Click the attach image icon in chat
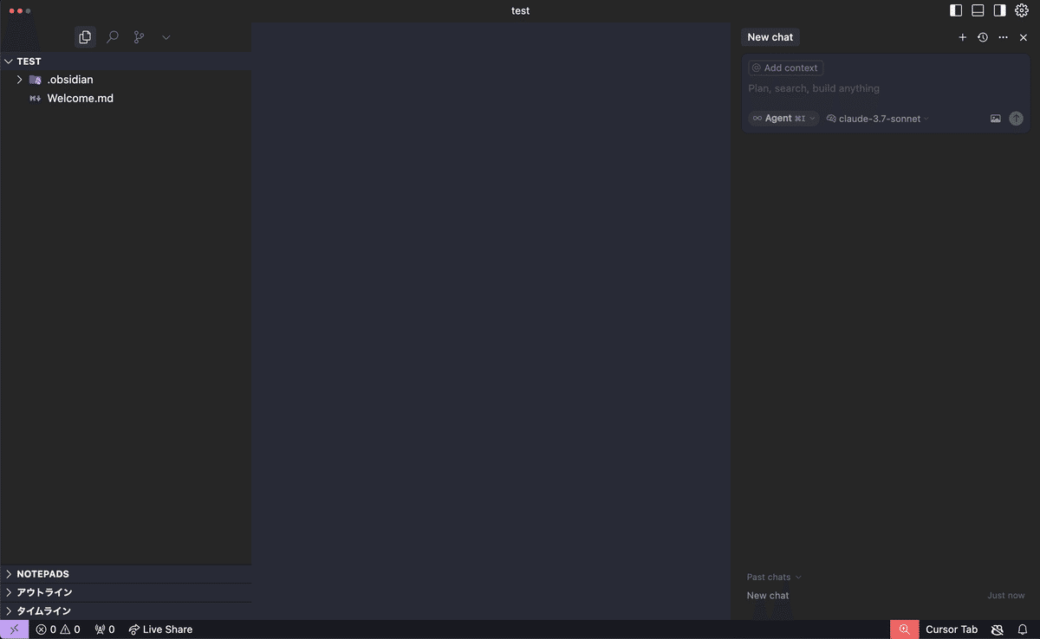1040x639 pixels. [x=996, y=119]
